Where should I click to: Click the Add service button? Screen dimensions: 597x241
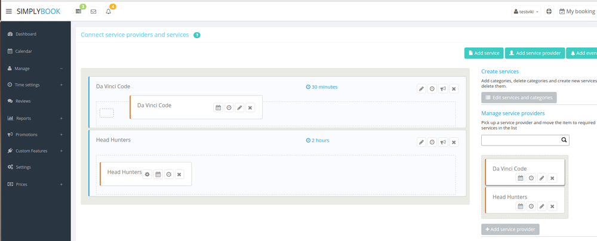pos(484,53)
